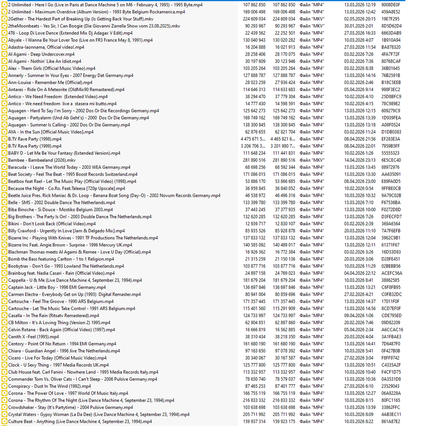Select file 2 Unlimited - Here I Go (Live in Paris)
Image resolution: width=431 pixels, height=426 pixels.
(105, 5)
